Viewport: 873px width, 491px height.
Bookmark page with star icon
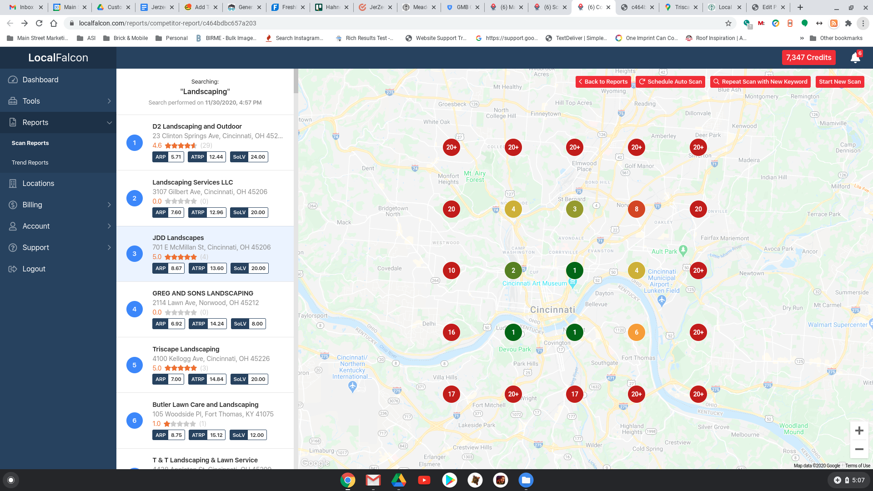(728, 23)
